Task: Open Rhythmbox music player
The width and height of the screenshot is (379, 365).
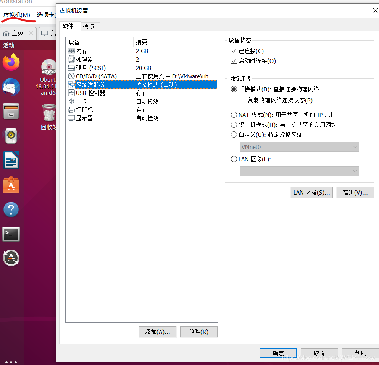Action: pyautogui.click(x=11, y=136)
